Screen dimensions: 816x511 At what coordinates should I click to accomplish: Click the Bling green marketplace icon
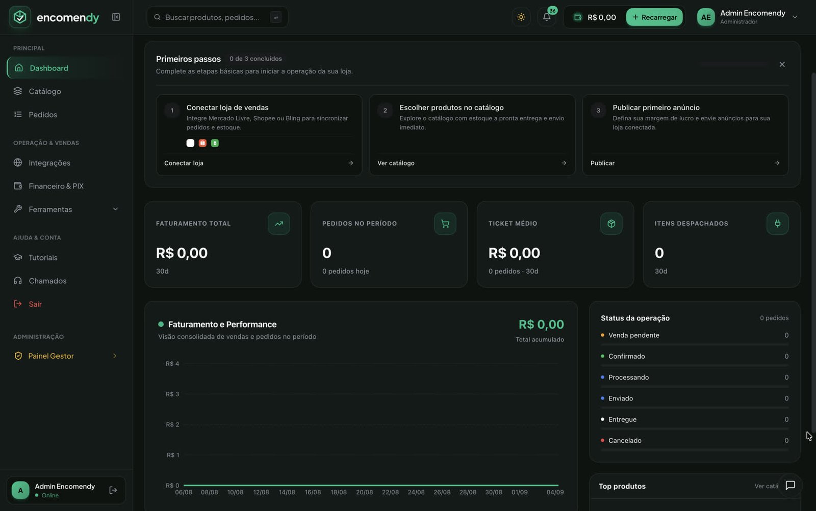[215, 143]
